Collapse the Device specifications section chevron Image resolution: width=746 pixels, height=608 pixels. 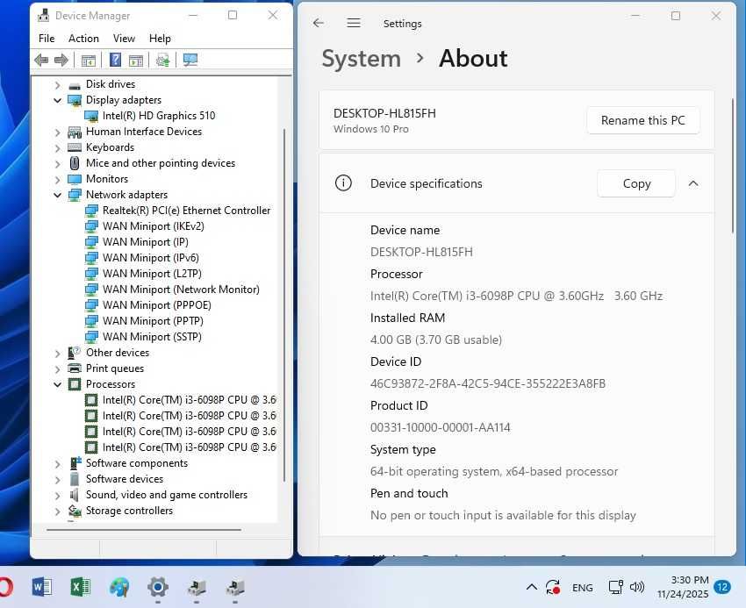click(693, 183)
